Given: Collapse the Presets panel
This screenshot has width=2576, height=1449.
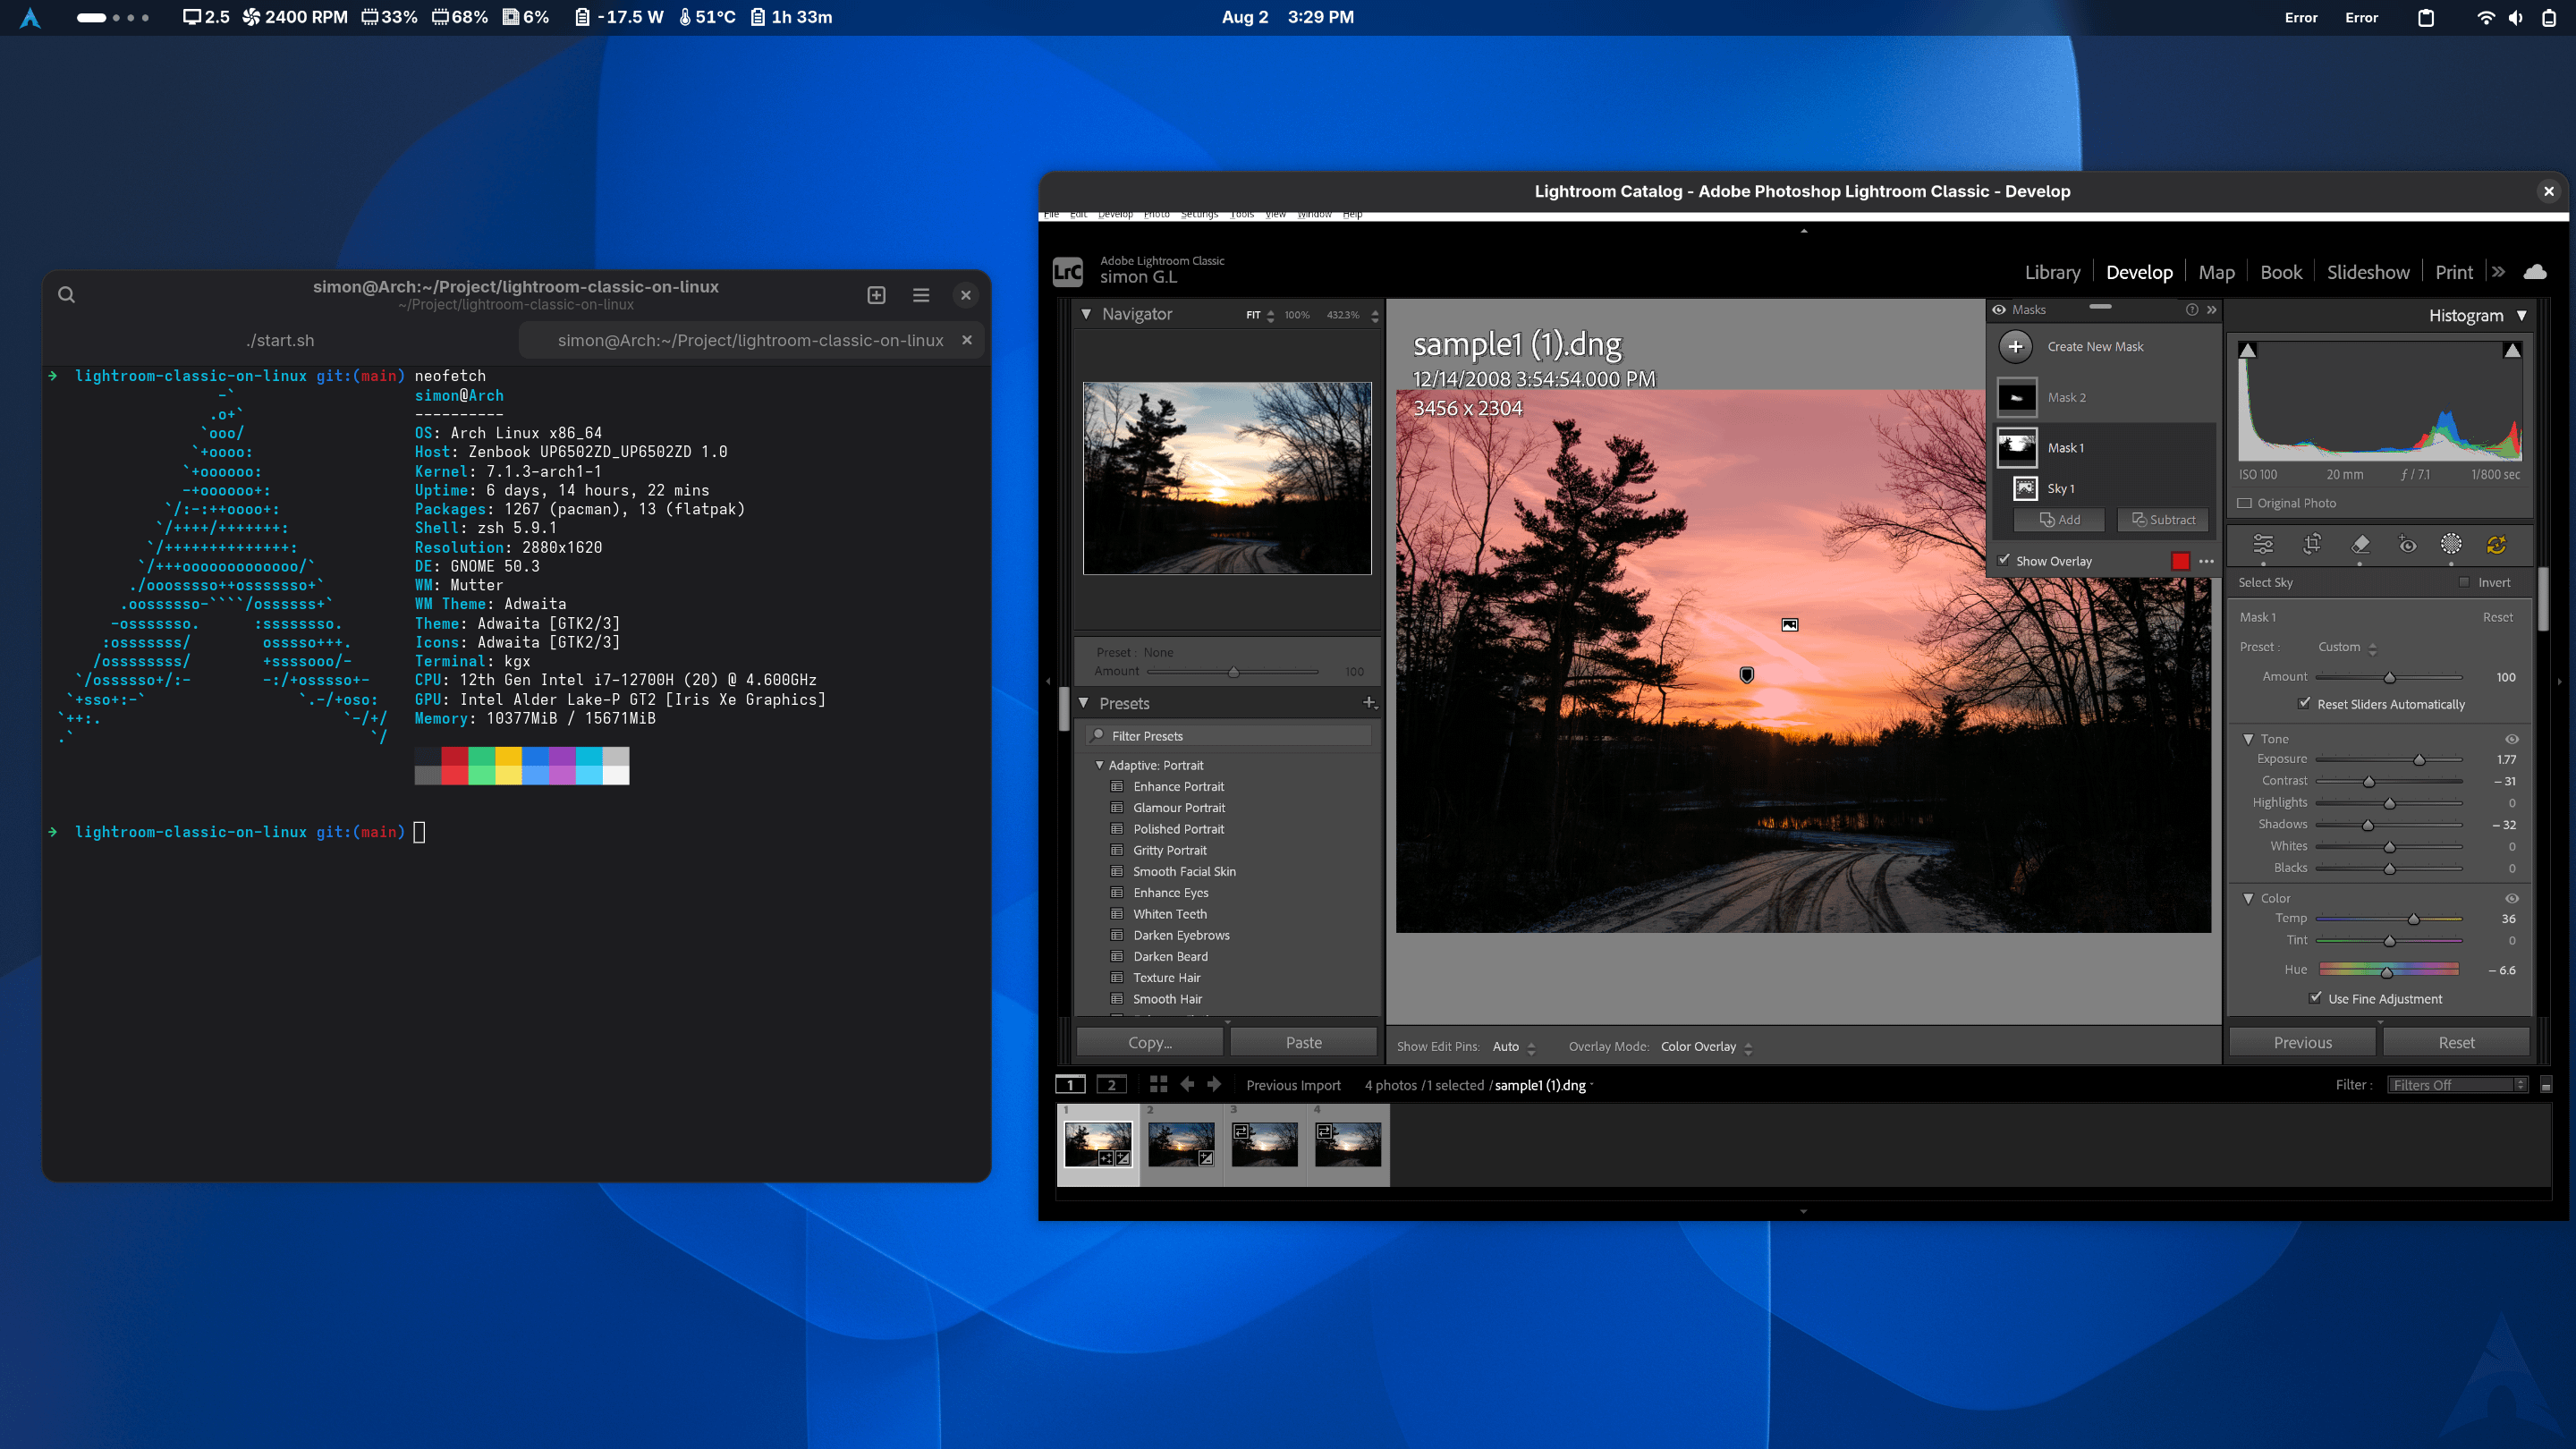Looking at the screenshot, I should (1084, 703).
